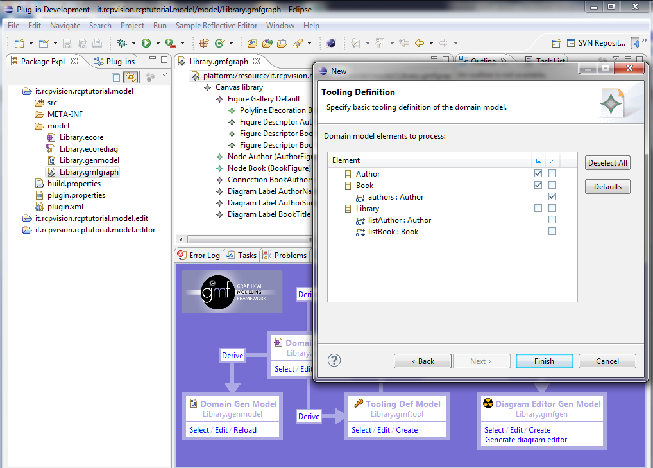653x468 pixels.
Task: Click the Debug bug toolbar icon
Action: click(122, 43)
